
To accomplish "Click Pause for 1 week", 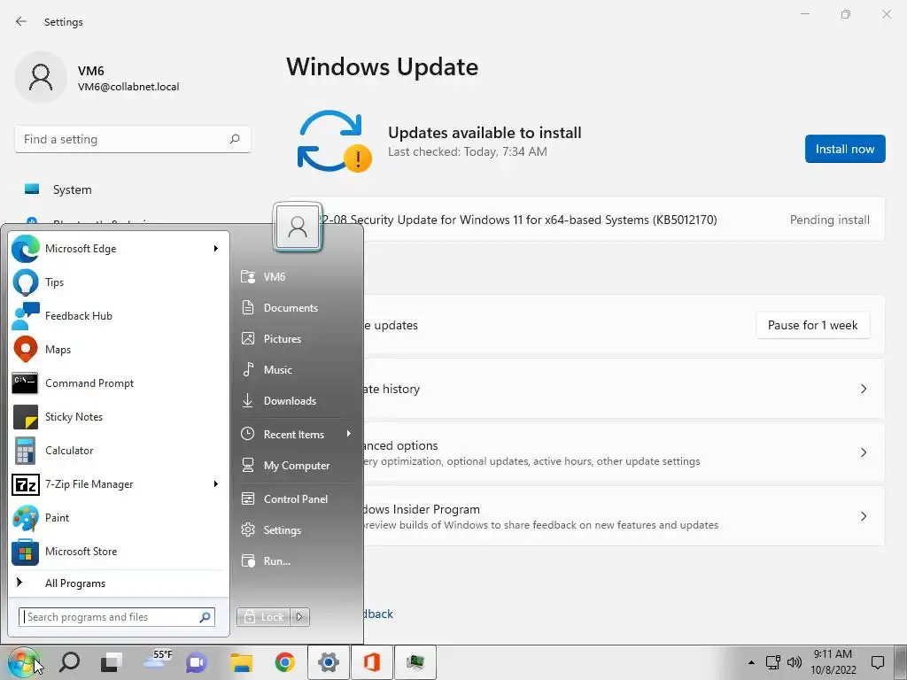I will pos(812,326).
